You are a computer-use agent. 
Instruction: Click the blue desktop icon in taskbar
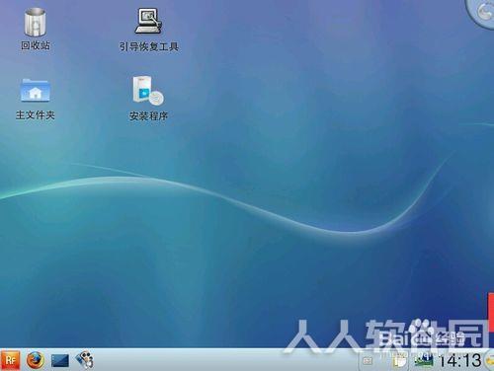(x=60, y=361)
